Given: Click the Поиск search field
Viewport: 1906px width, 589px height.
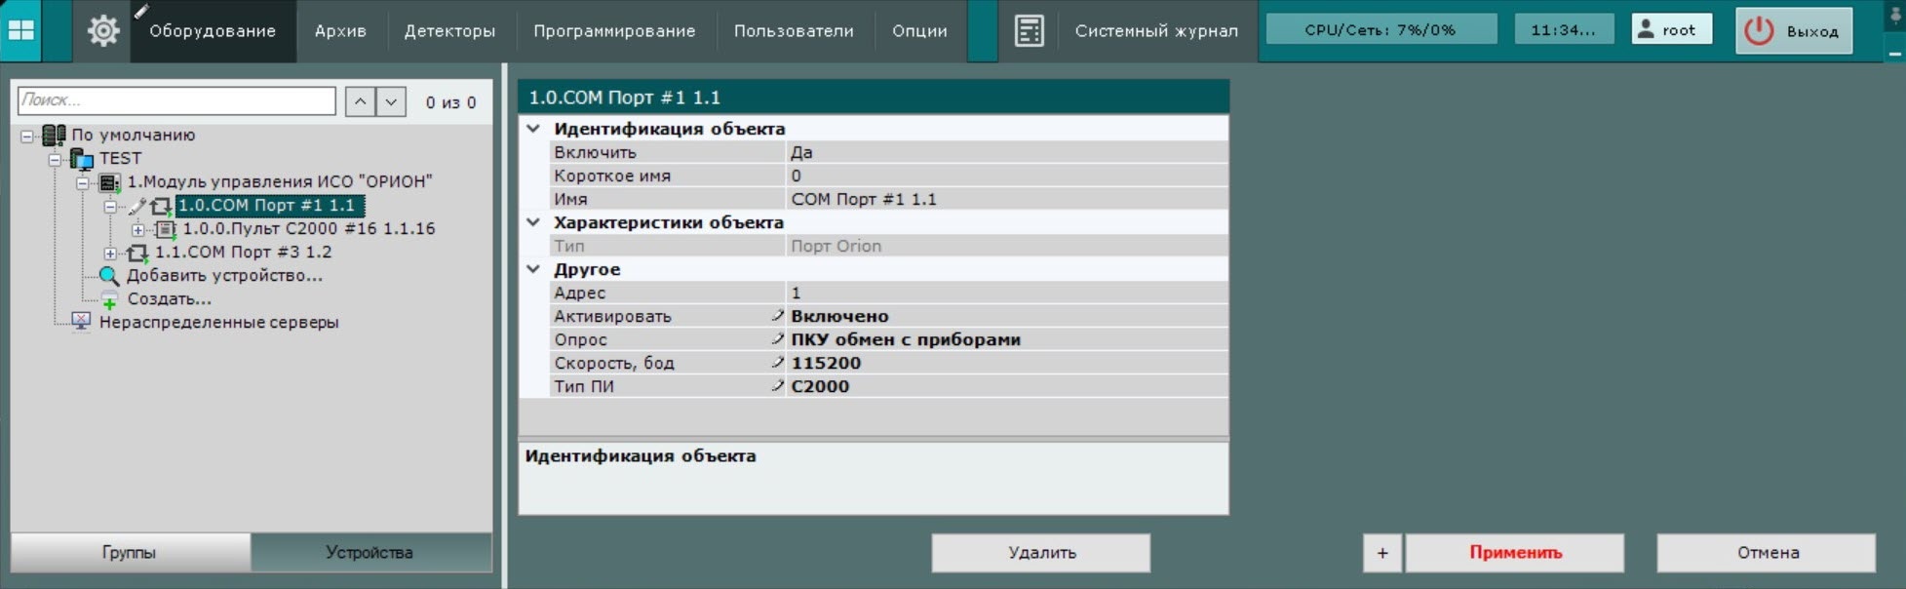Looking at the screenshot, I should [176, 100].
